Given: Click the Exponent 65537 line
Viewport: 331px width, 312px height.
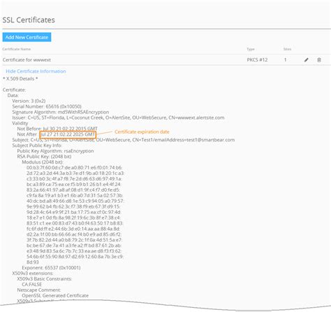Looking at the screenshot, I should 51,268.
